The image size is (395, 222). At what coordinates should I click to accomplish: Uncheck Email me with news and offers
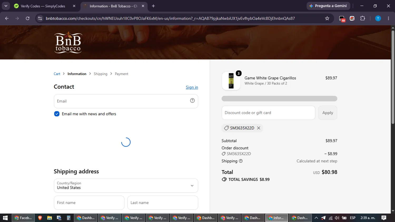[57, 114]
